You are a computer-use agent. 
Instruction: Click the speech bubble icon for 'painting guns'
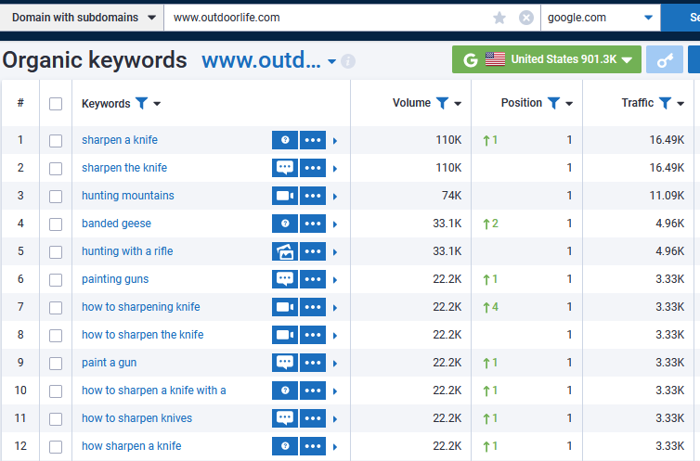pyautogui.click(x=285, y=279)
